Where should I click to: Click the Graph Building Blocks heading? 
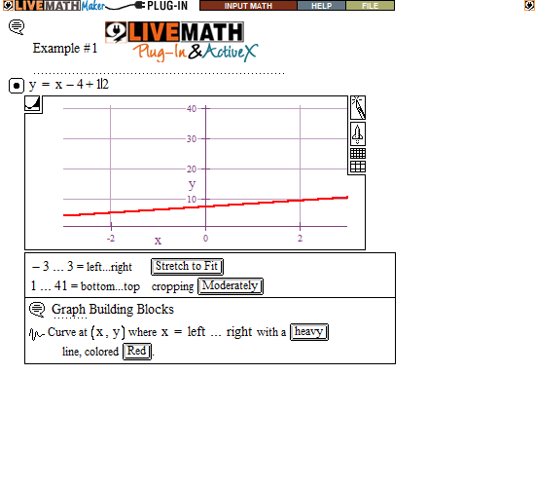click(113, 310)
